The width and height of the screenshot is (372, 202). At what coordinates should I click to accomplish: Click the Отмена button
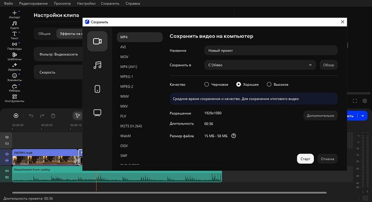point(327,159)
